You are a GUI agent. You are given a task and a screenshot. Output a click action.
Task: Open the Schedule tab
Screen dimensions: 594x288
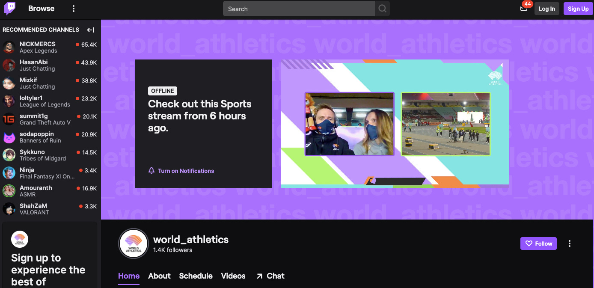[x=196, y=276]
